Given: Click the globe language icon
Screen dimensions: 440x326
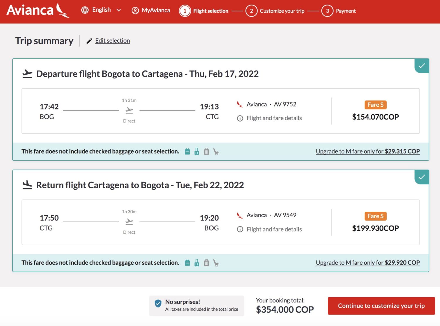Looking at the screenshot, I should click(85, 10).
